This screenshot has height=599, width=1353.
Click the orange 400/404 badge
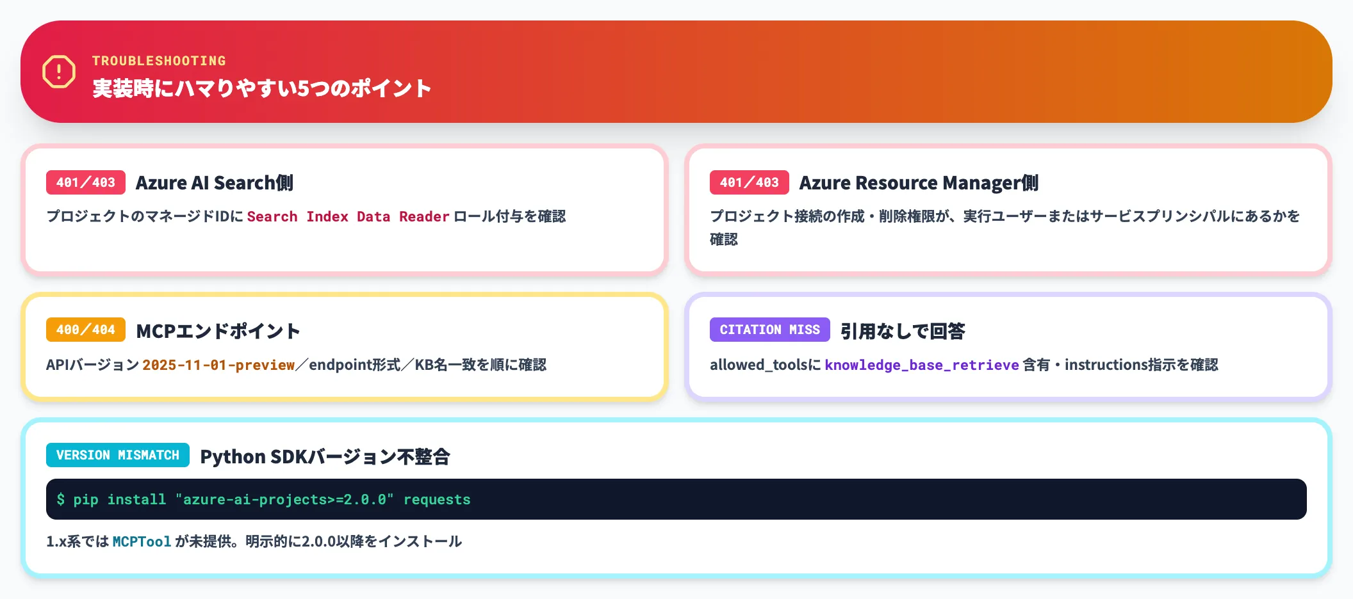click(x=86, y=330)
